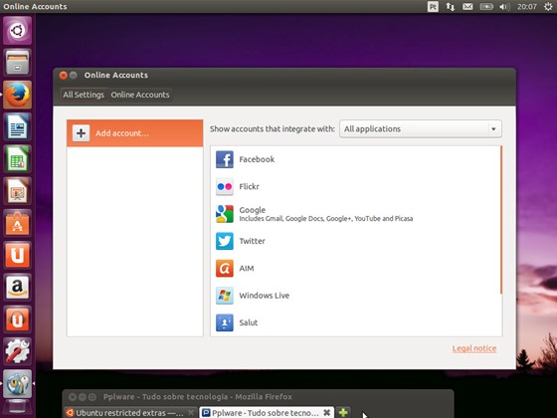Minimize the Online Accounts window

point(74,76)
